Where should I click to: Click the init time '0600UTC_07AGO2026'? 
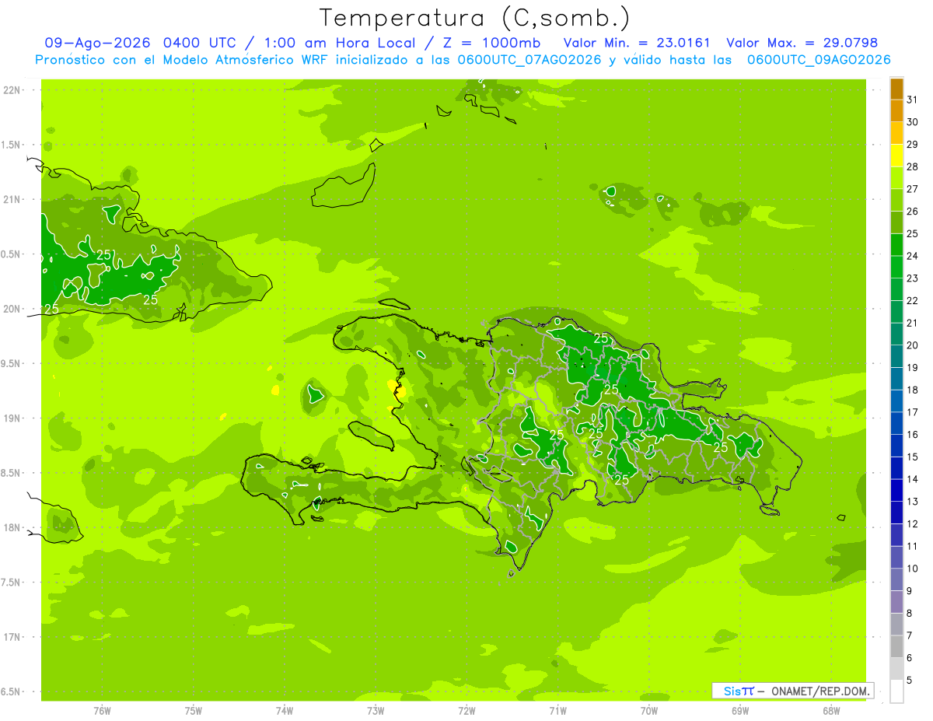point(529,60)
